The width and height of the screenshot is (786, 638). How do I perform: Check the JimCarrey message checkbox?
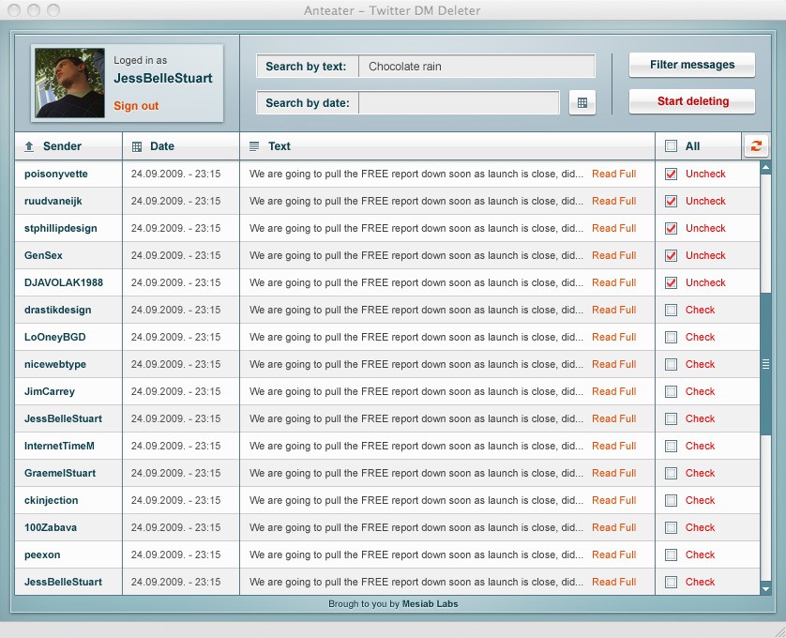pyautogui.click(x=671, y=391)
